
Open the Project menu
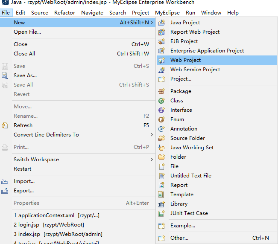pyautogui.click(x=140, y=13)
